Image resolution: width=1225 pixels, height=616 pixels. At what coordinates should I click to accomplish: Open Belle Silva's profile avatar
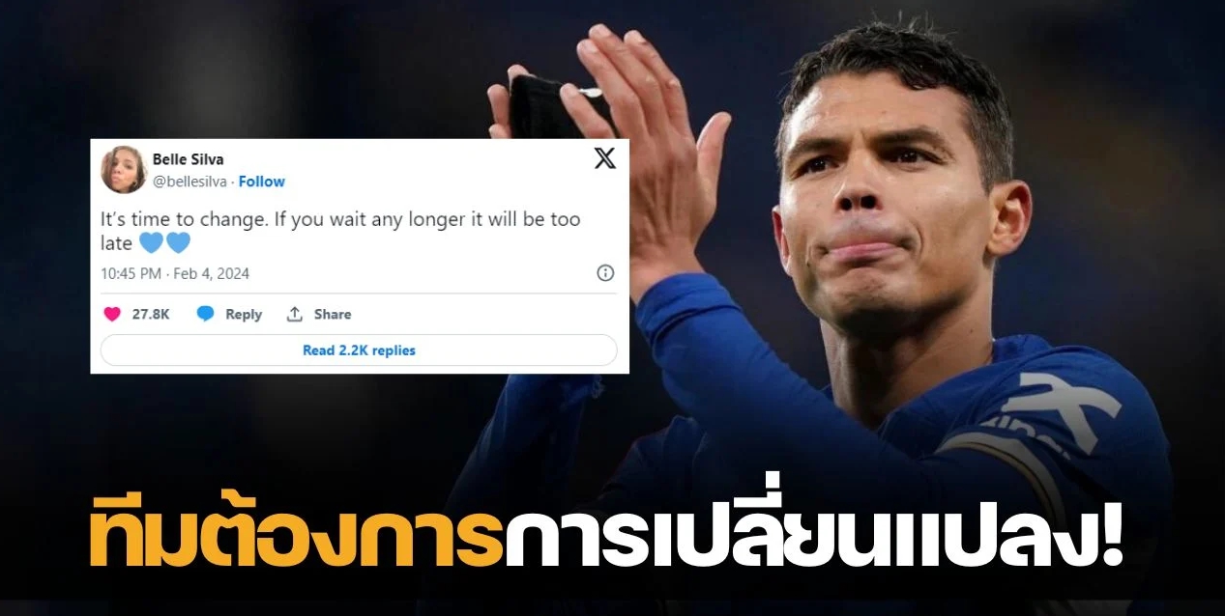click(x=124, y=169)
